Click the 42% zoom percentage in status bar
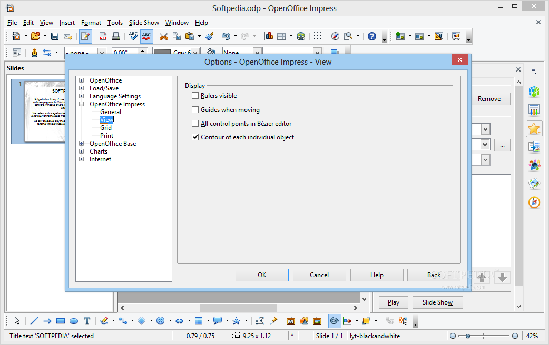This screenshot has height=345, width=549. (x=532, y=336)
